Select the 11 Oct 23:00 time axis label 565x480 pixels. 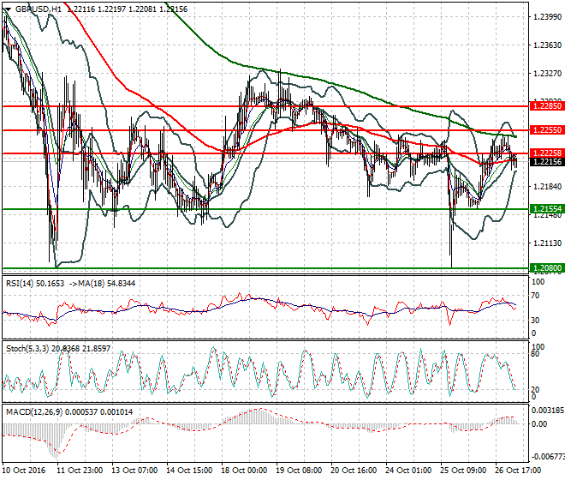(80, 471)
